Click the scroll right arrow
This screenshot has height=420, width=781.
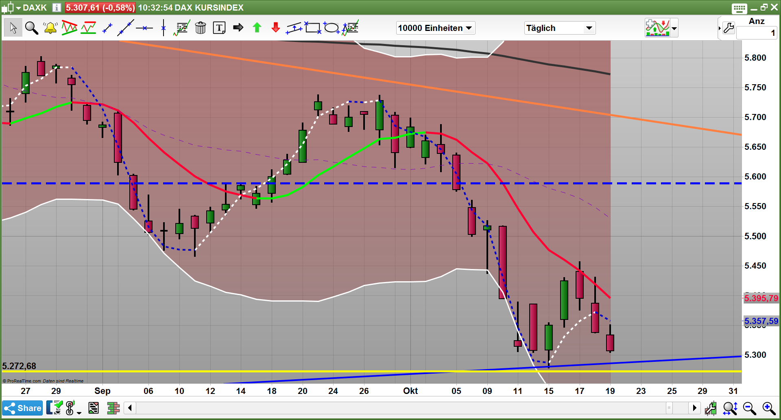point(694,408)
